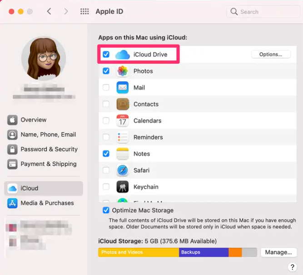
Task: Click the Notes app icon
Action: point(123,154)
